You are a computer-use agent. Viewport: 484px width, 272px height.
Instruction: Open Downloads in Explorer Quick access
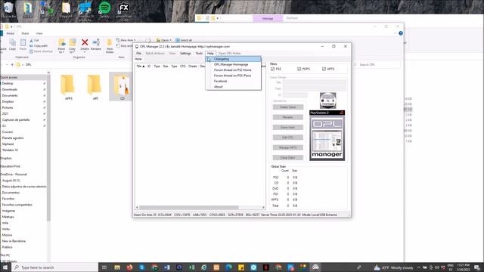click(10, 89)
